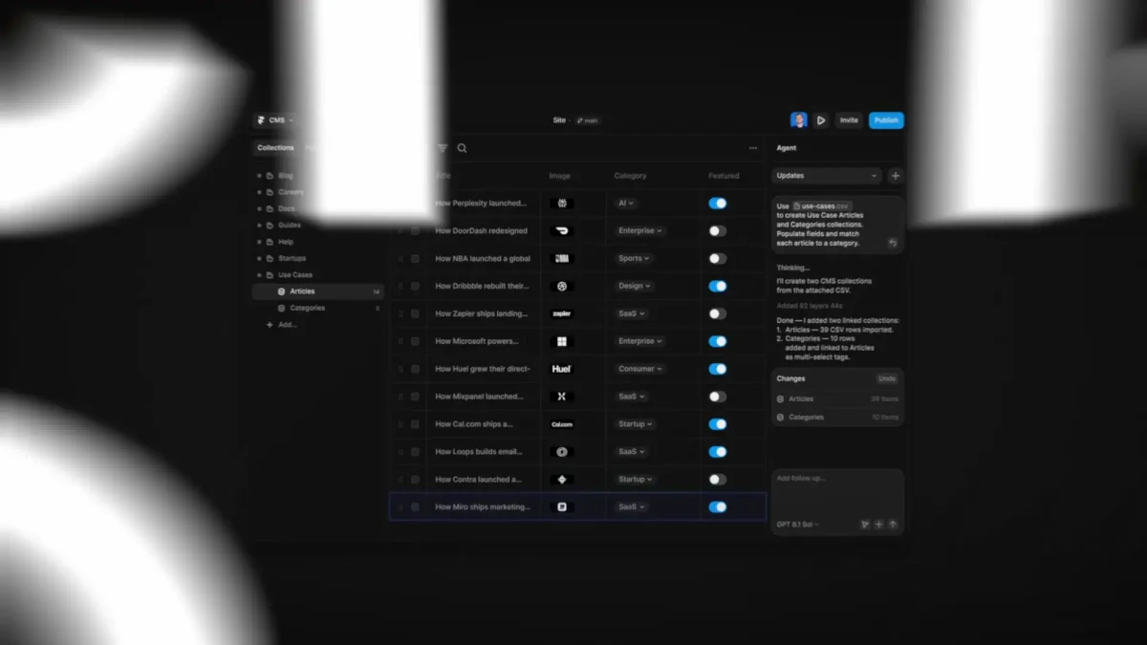The height and width of the screenshot is (645, 1147).
Task: Open Categories entry under Changes
Action: [x=837, y=418]
